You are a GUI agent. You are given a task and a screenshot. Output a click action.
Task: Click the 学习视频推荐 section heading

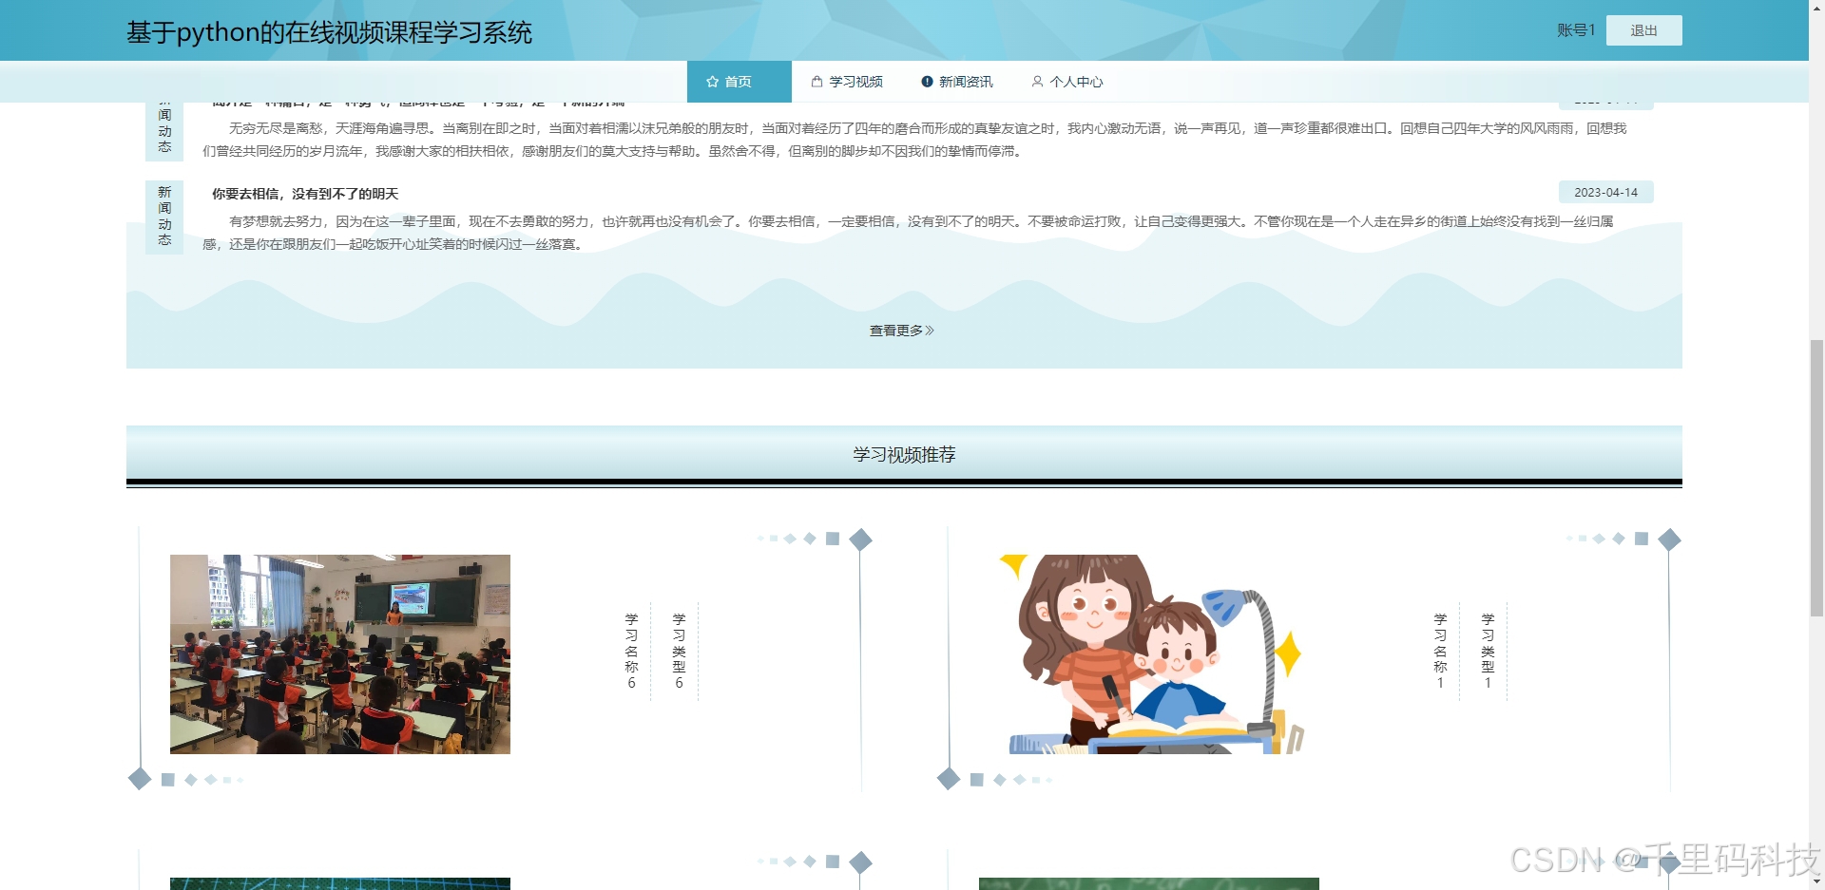904,455
